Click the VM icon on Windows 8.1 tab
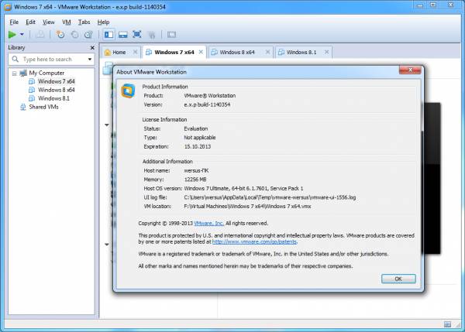The image size is (465, 332). [x=281, y=53]
